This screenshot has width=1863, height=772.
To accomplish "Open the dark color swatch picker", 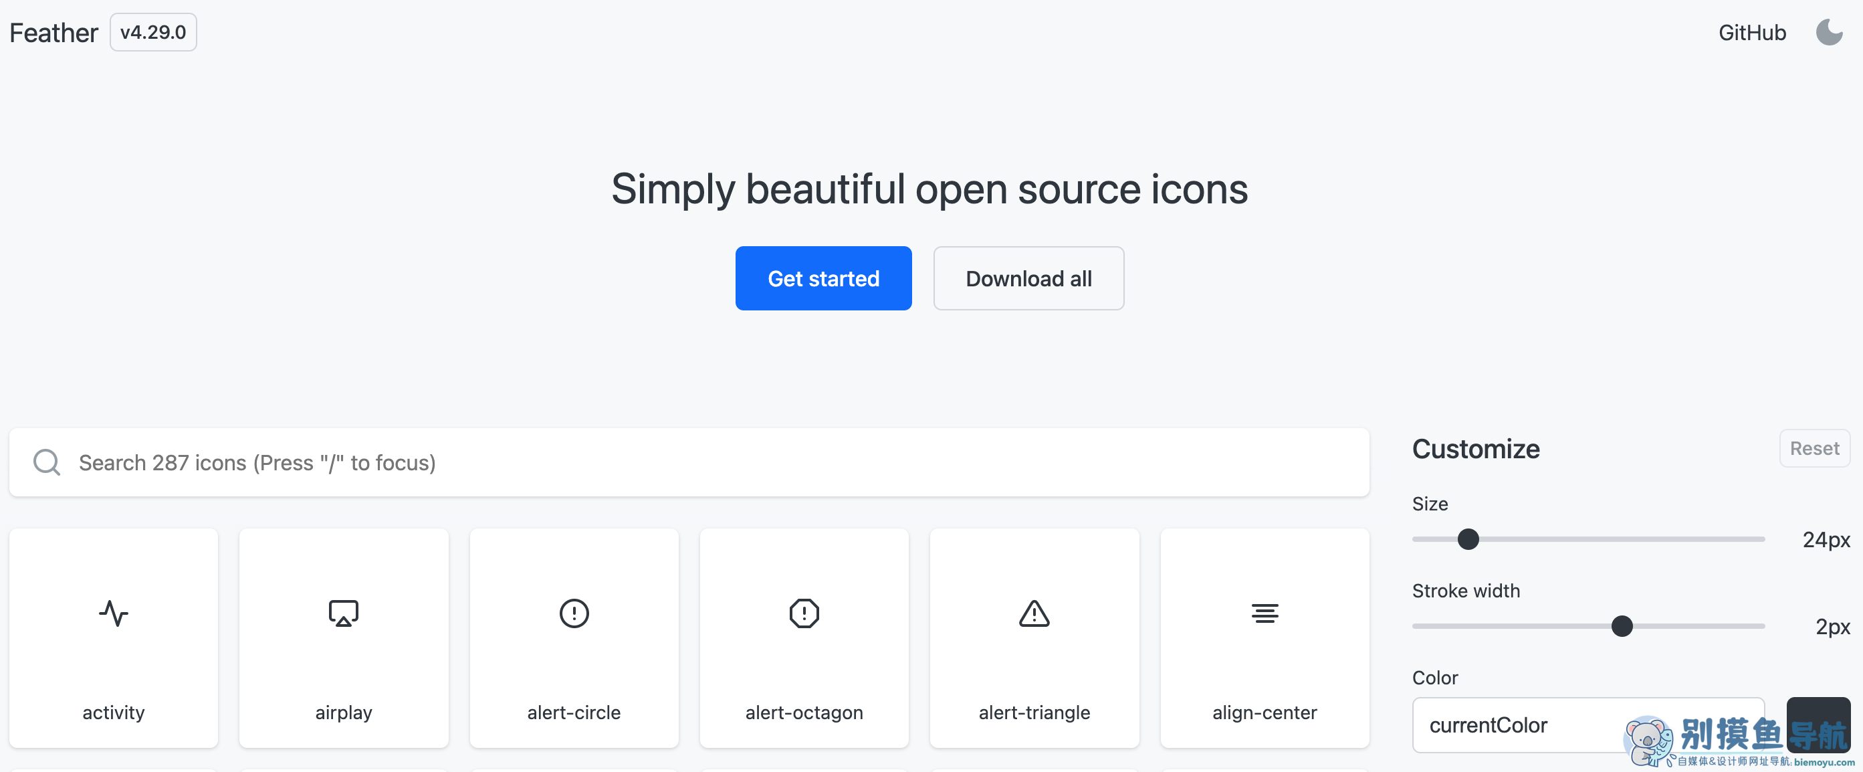I will point(1818,725).
